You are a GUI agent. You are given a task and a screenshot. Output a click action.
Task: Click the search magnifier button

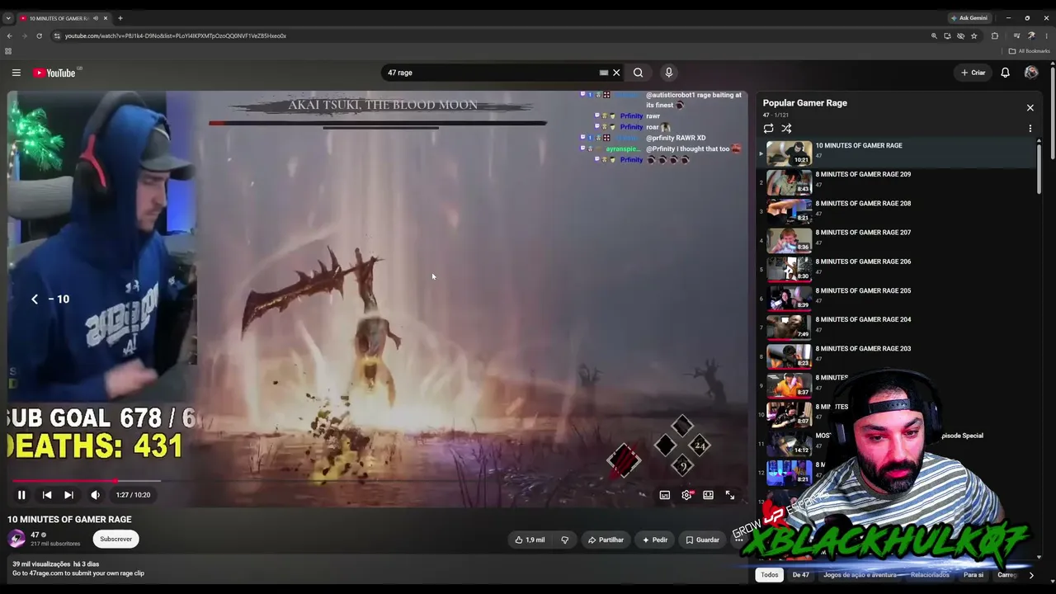[638, 73]
